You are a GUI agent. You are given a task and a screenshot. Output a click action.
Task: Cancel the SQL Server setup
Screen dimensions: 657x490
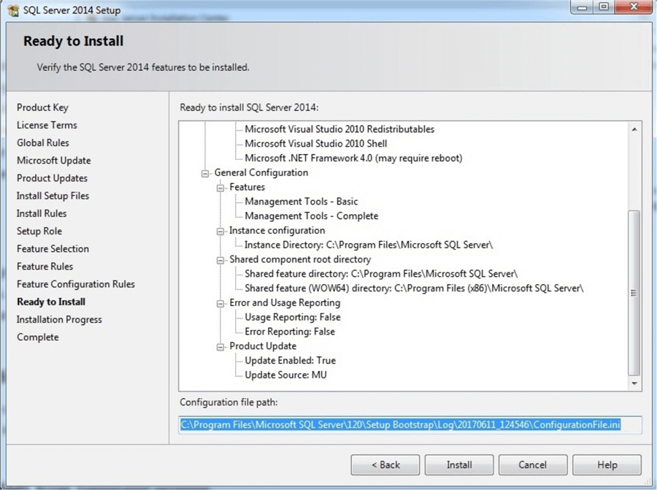point(533,465)
